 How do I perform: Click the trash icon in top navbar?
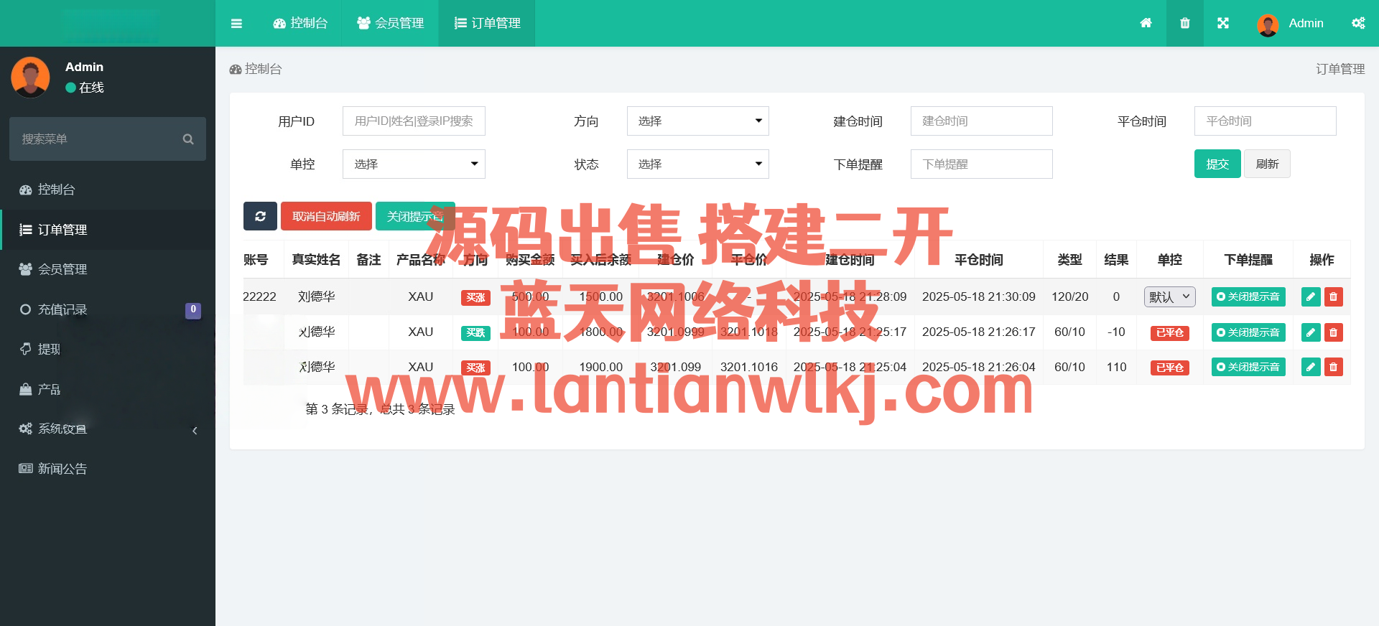point(1185,23)
